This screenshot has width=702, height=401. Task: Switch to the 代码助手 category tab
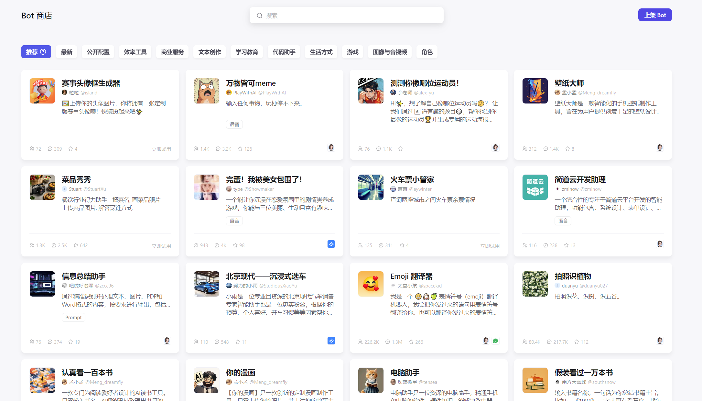[284, 52]
